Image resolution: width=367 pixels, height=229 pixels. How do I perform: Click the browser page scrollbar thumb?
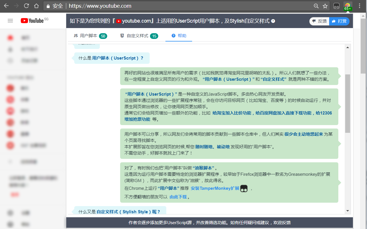tap(364, 46)
